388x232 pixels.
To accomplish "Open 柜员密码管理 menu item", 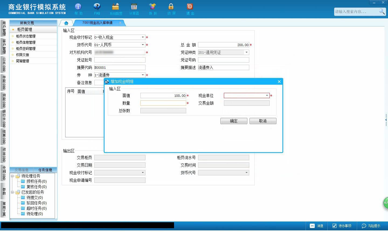I will pos(26,49).
